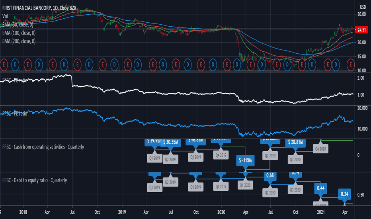371x219 pixels.
Task: Click the earnings E marker just after 2021 label
Action: coord(328,65)
